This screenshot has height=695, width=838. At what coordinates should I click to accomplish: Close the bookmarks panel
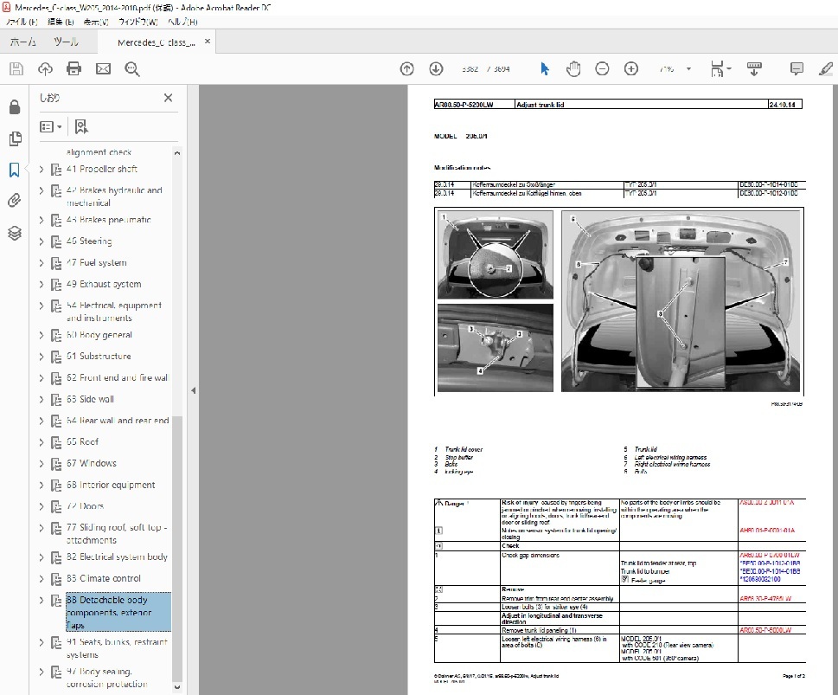168,98
